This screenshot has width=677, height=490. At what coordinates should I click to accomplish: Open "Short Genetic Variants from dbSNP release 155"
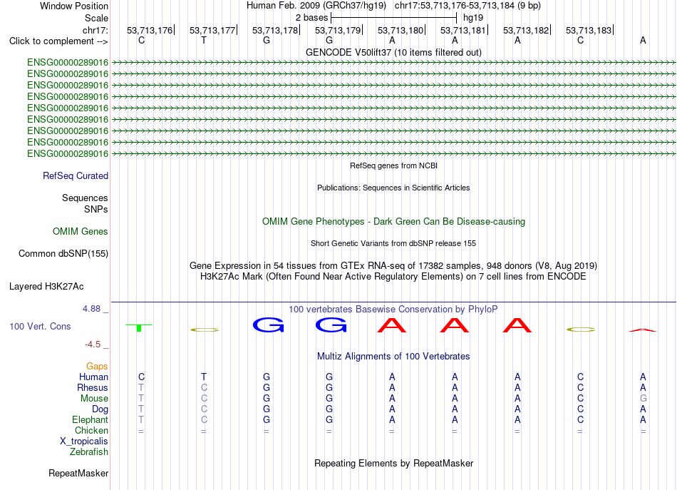(393, 243)
